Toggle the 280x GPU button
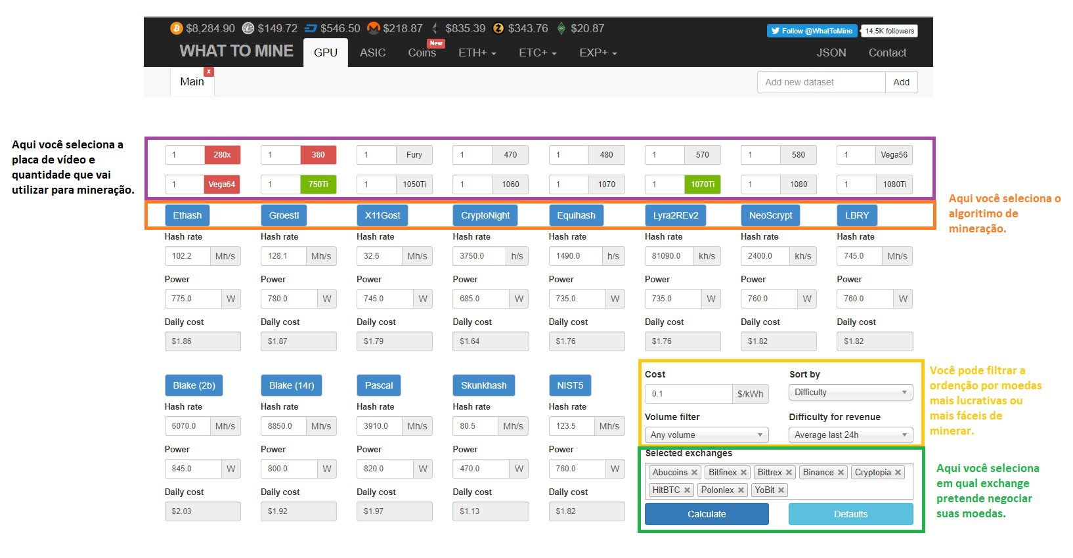 [222, 155]
